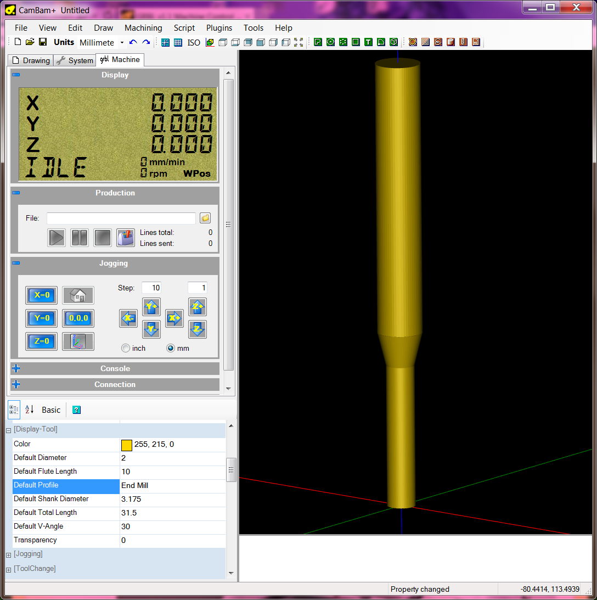
Task: Collapse the Display panel
Action: pos(16,75)
